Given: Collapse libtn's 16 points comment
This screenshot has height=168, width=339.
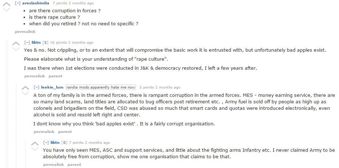Looking at the screenshot, I should pyautogui.click(x=27, y=43).
